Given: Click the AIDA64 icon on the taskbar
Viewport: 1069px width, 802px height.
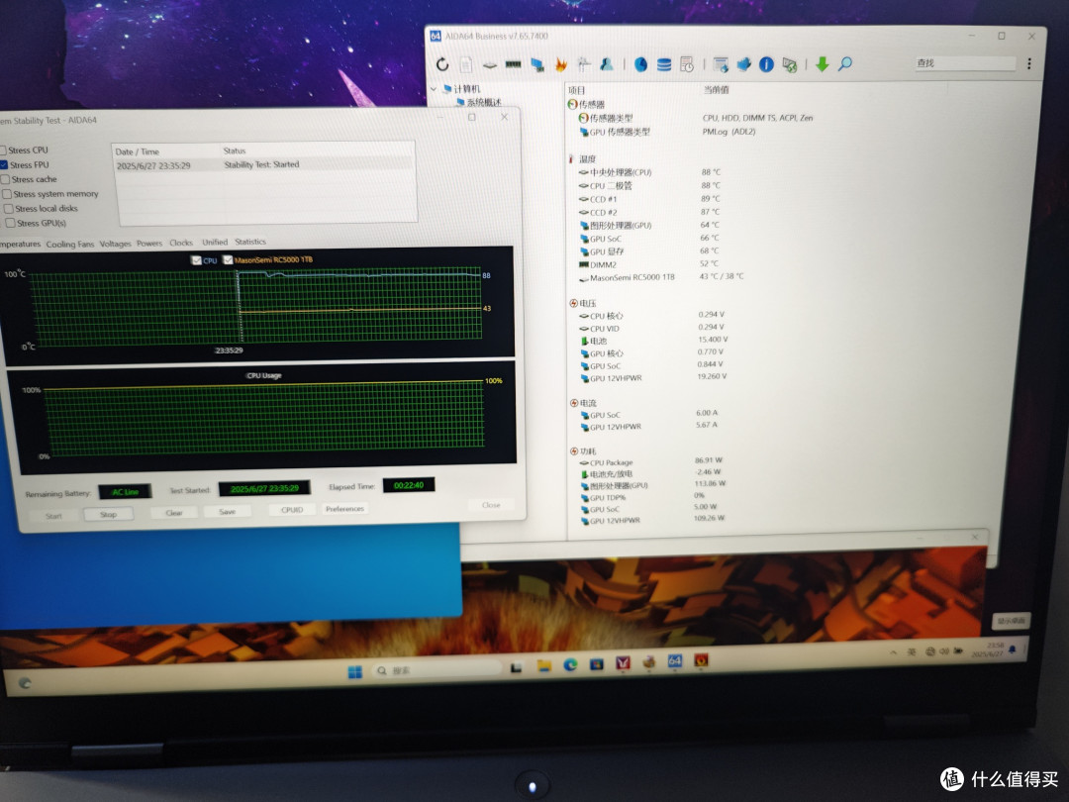Looking at the screenshot, I should pos(675,660).
